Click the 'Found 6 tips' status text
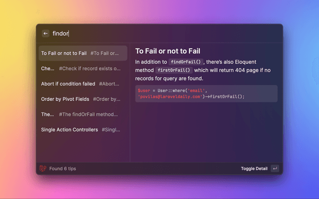319x199 pixels. pyautogui.click(x=63, y=169)
